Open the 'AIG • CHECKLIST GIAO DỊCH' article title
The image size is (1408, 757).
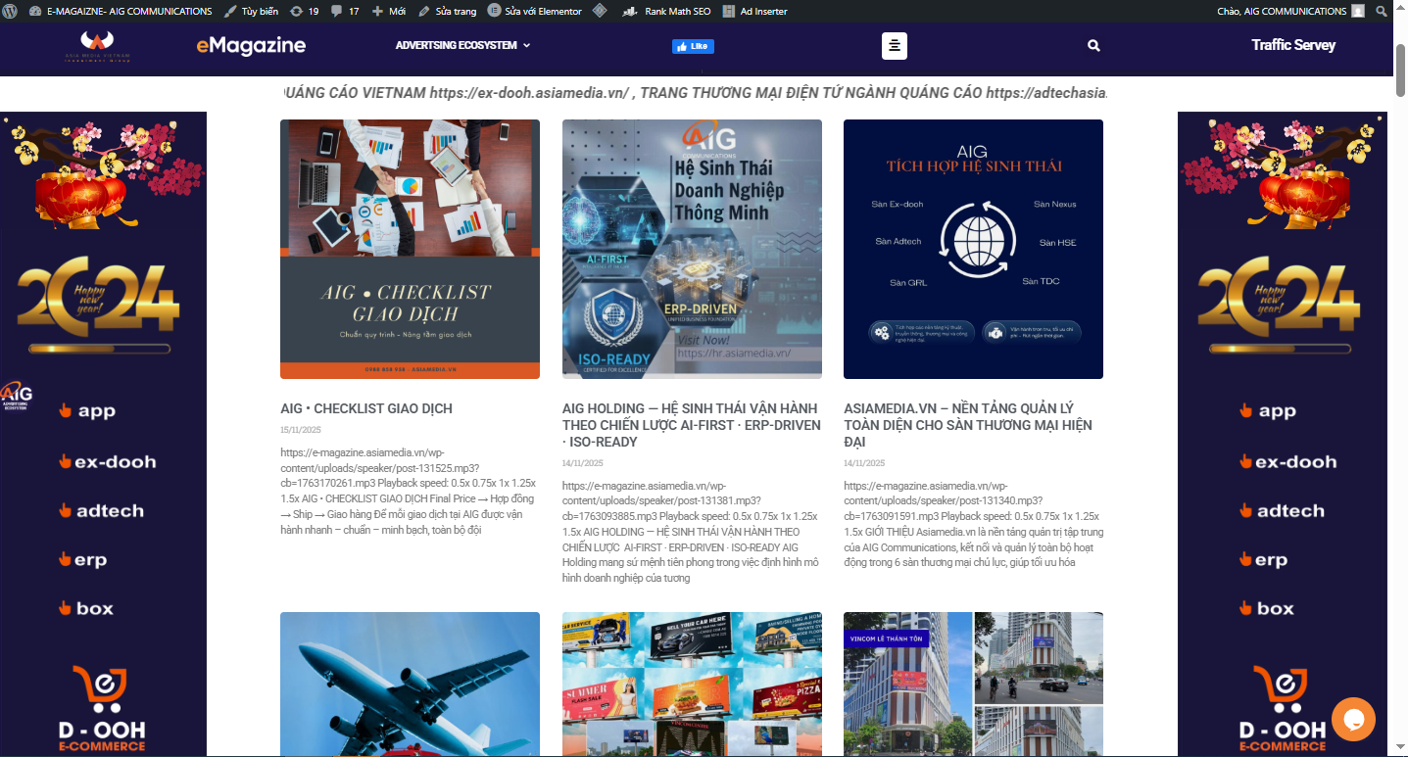click(366, 408)
